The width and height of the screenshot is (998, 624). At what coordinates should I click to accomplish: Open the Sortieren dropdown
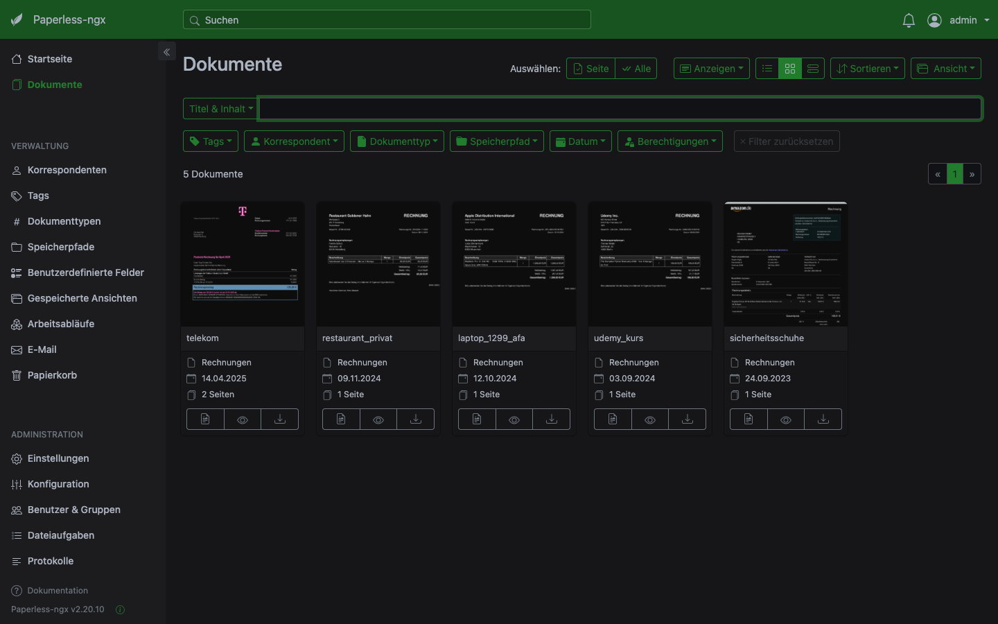point(867,69)
